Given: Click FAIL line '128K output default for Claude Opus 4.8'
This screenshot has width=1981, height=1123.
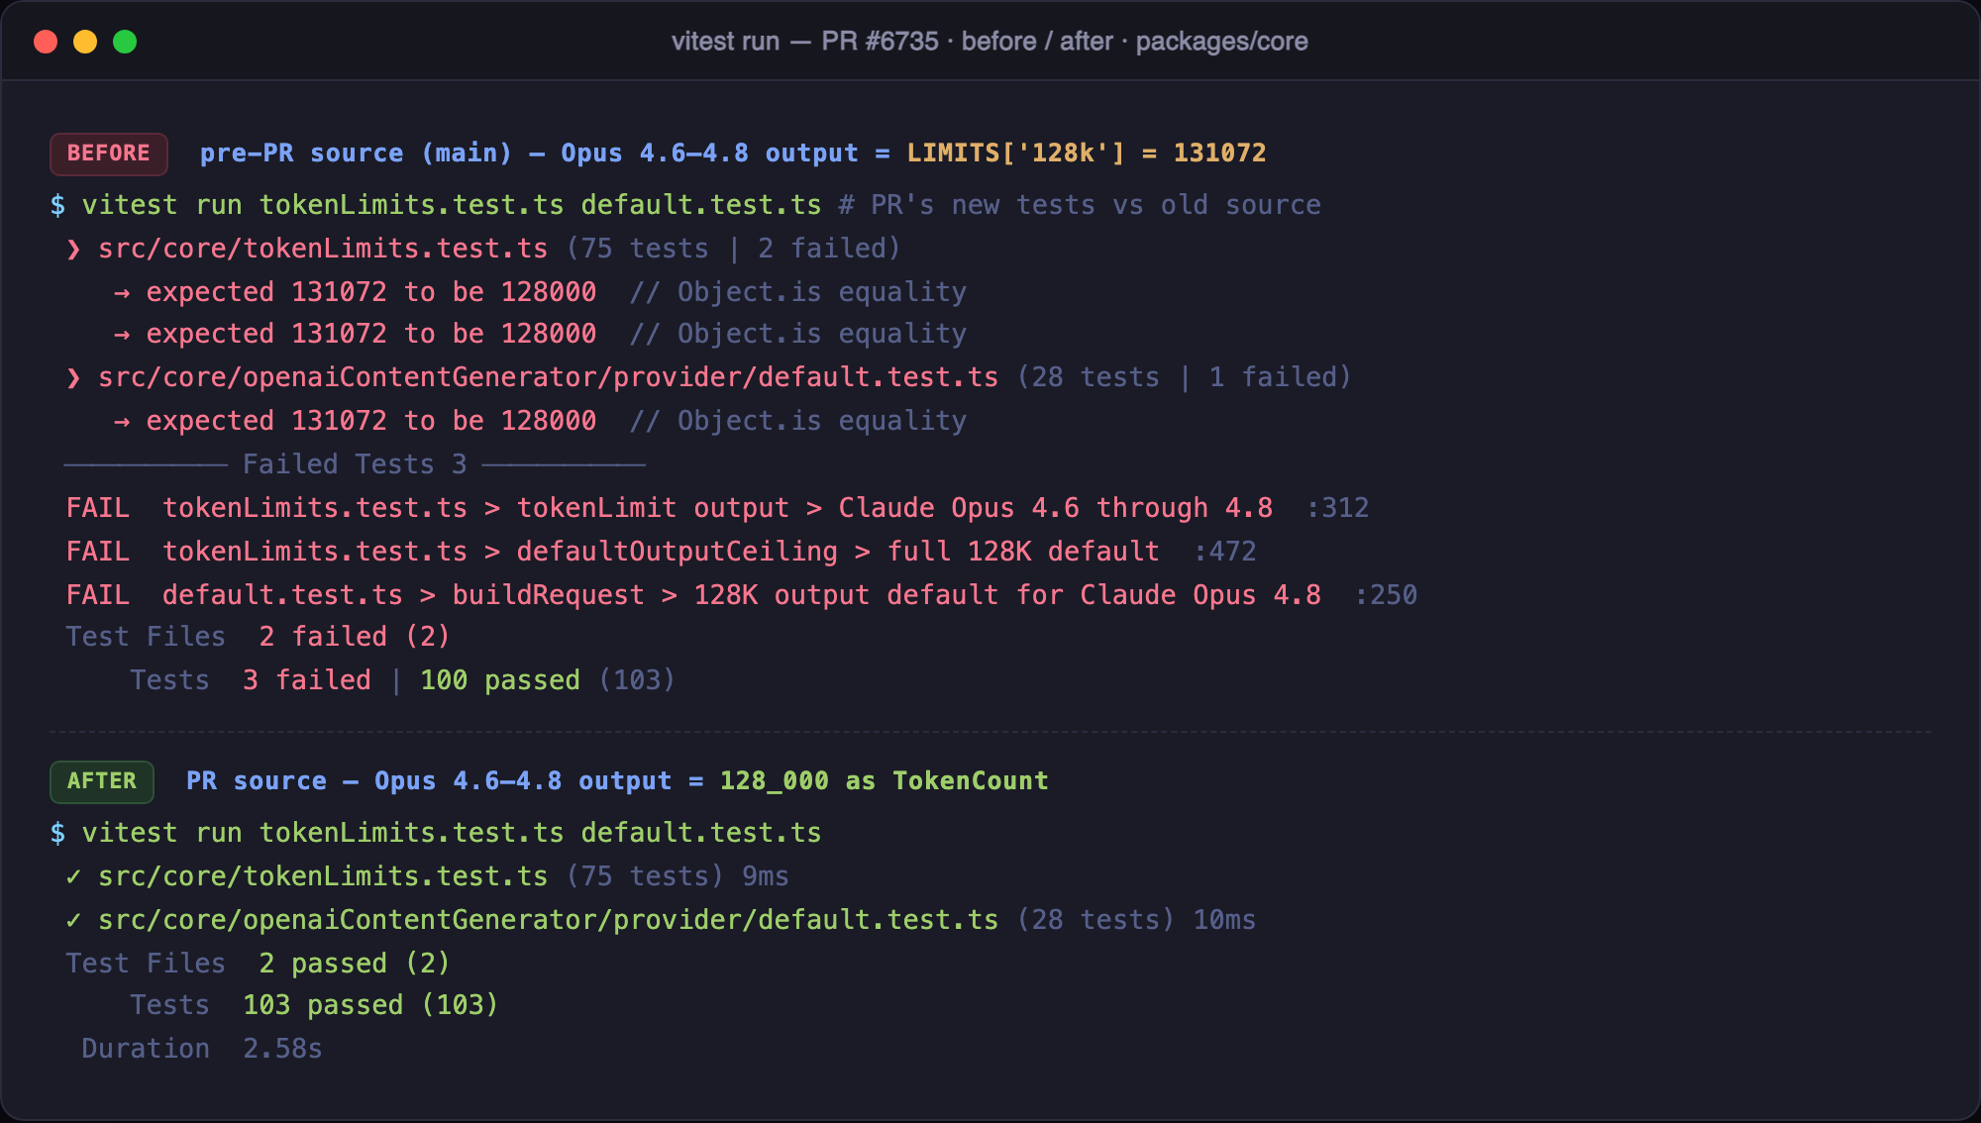Looking at the screenshot, I should click(x=693, y=595).
